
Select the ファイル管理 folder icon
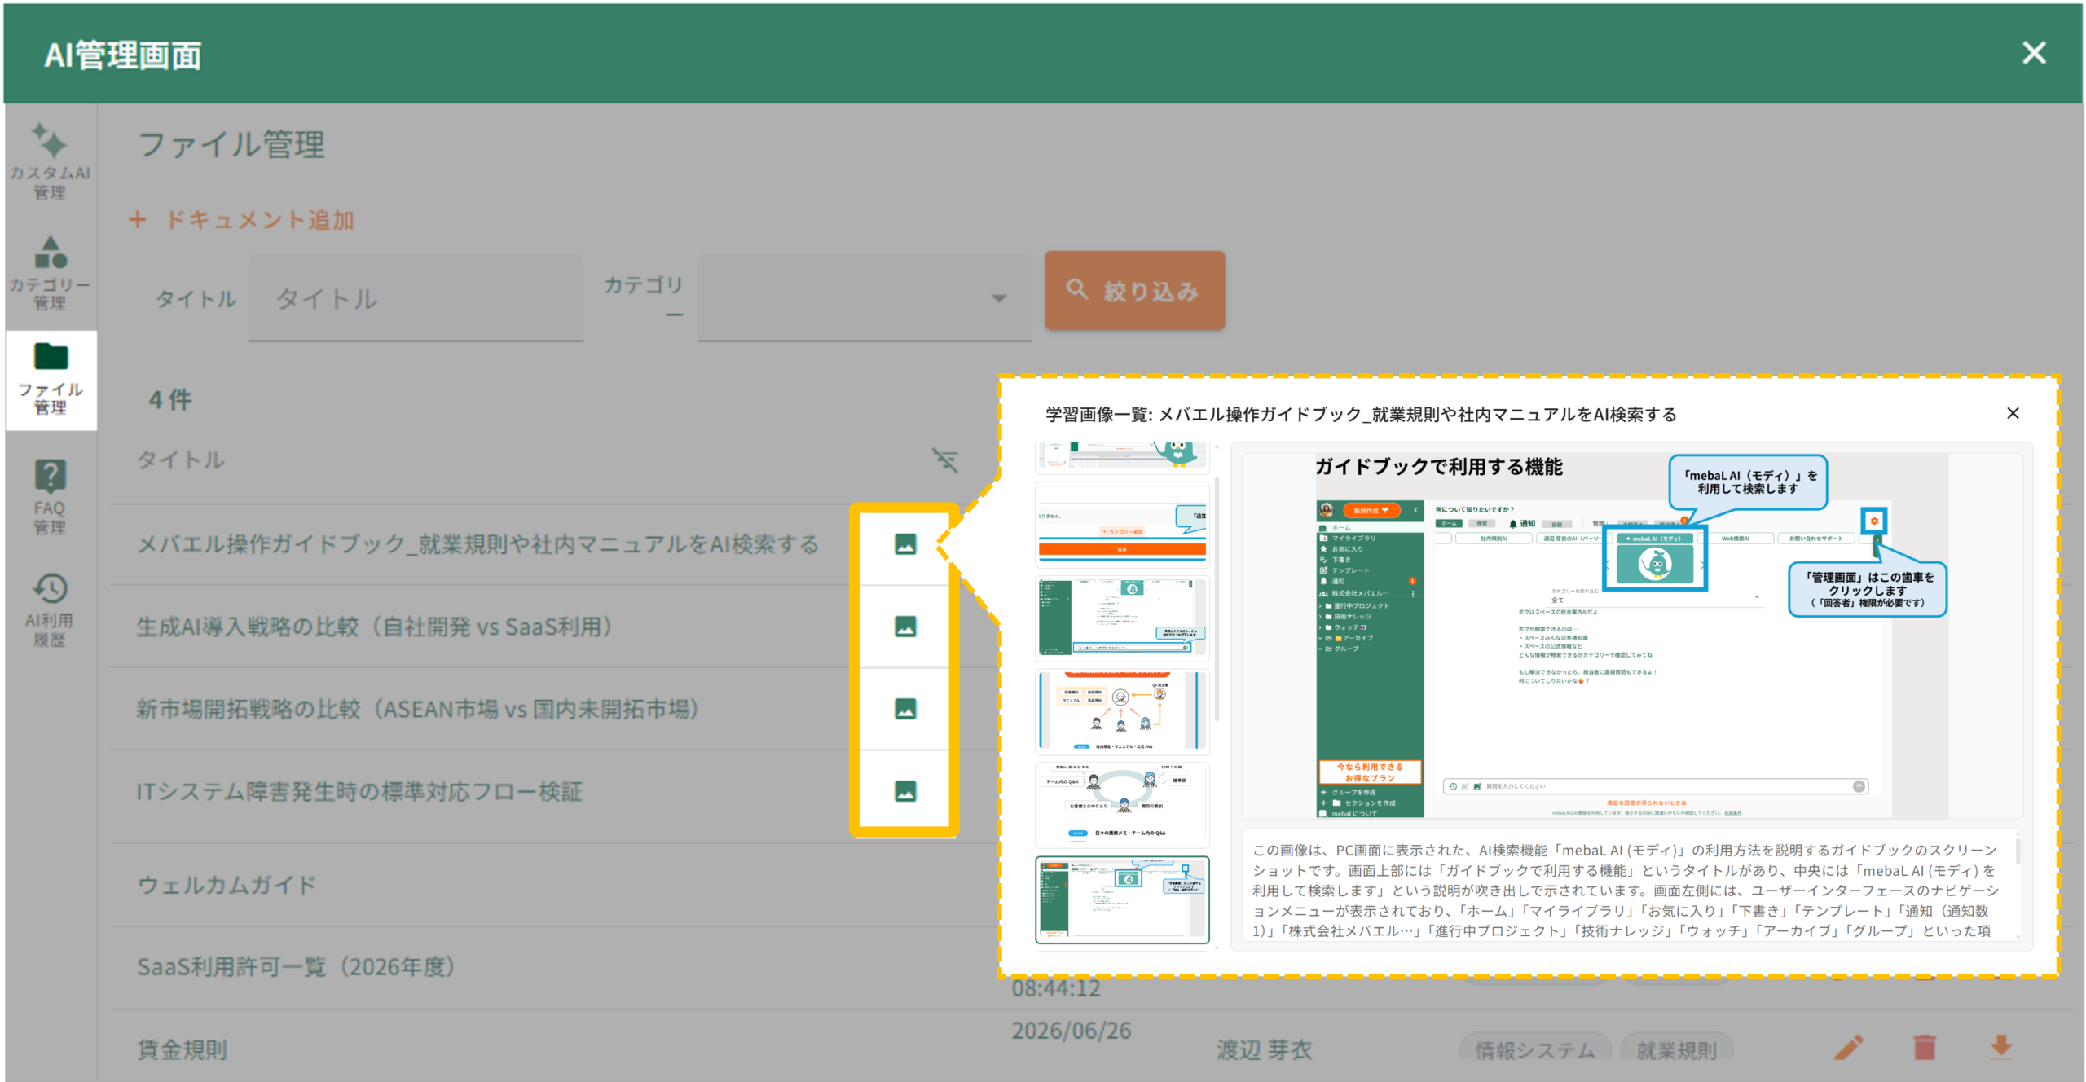tap(51, 357)
